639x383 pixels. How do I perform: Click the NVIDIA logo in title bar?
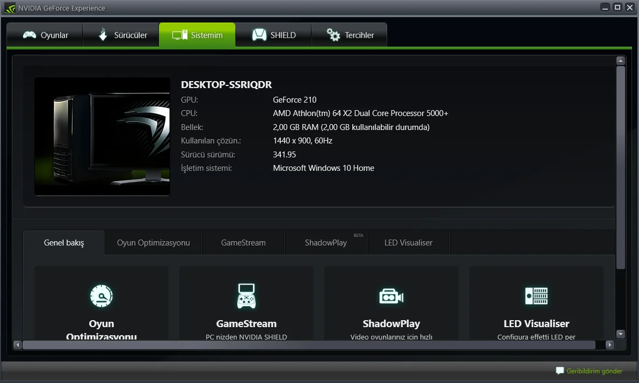click(x=10, y=8)
